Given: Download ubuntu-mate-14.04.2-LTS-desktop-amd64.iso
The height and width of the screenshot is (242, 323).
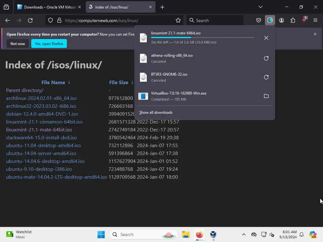Looking at the screenshot, I should [x=56, y=177].
